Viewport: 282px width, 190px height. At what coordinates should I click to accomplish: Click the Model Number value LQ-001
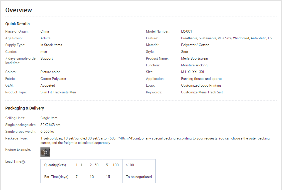[186, 31]
